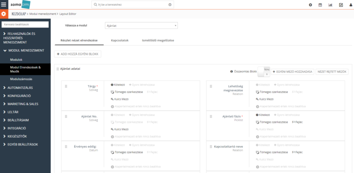The width and height of the screenshot is (354, 173).
Task: Open the module selector dropdown Ajánlat
Action: coord(142,26)
